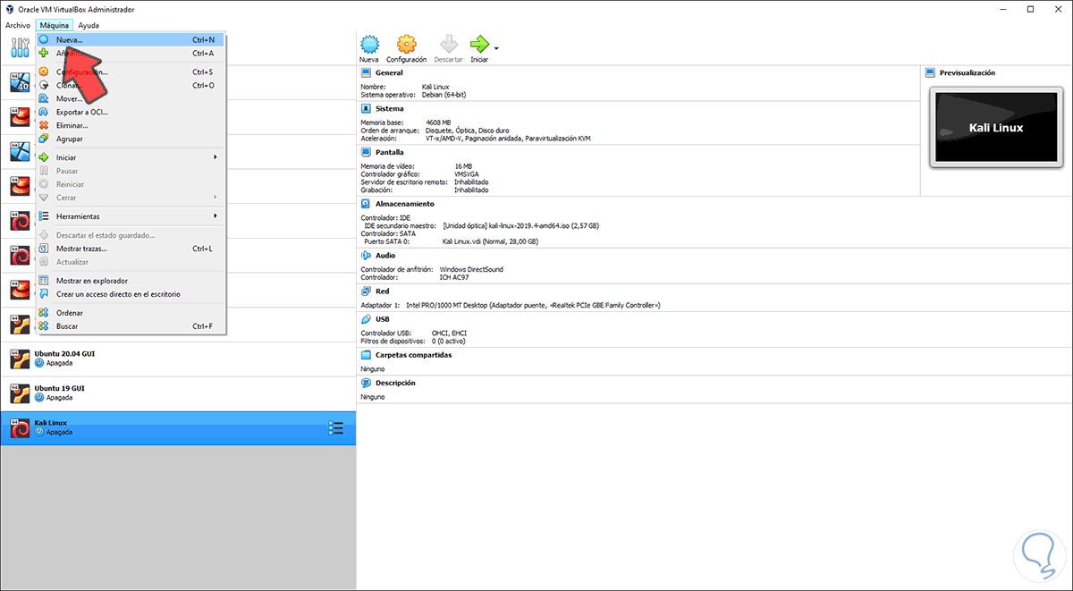Click the Herramientas tools icon above VM list
Viewport: 1073px width, 591px height.
[20, 47]
